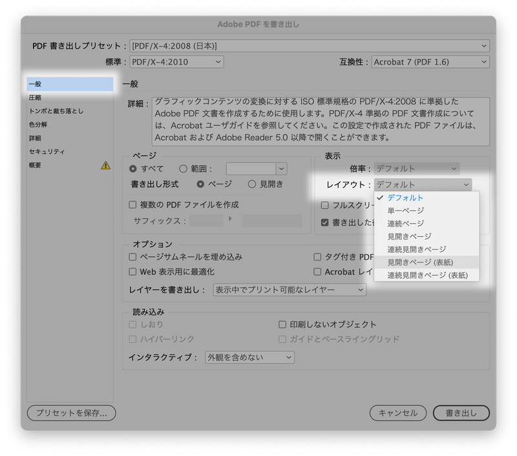Enable 複数の PDF ファイルを作成 checkbox

132,204
